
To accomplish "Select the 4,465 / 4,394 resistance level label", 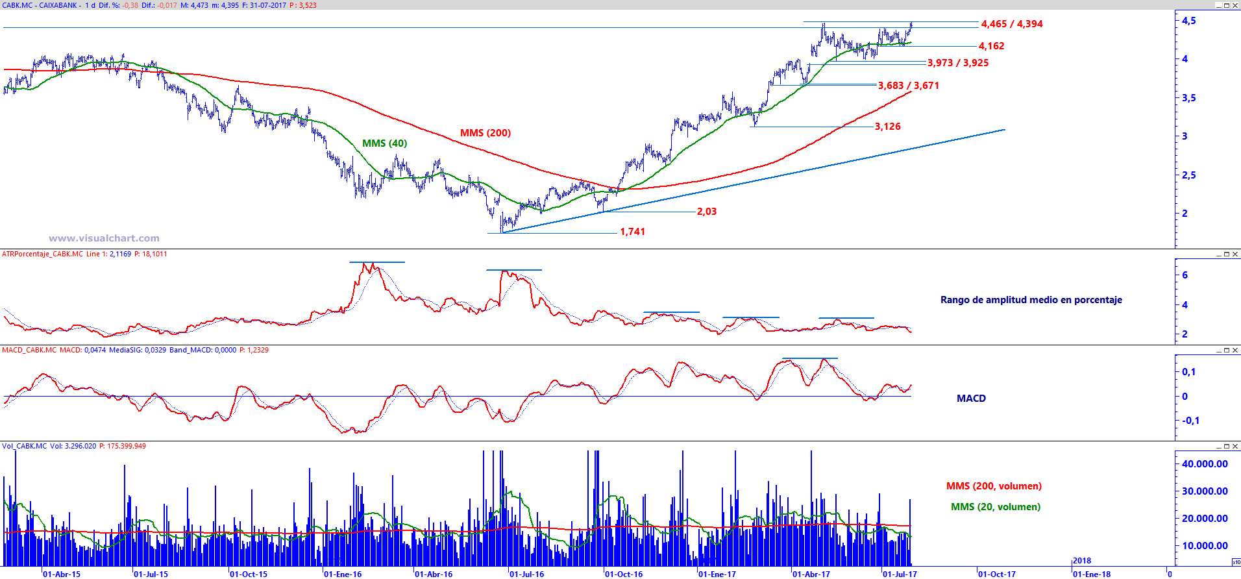I will [1012, 24].
